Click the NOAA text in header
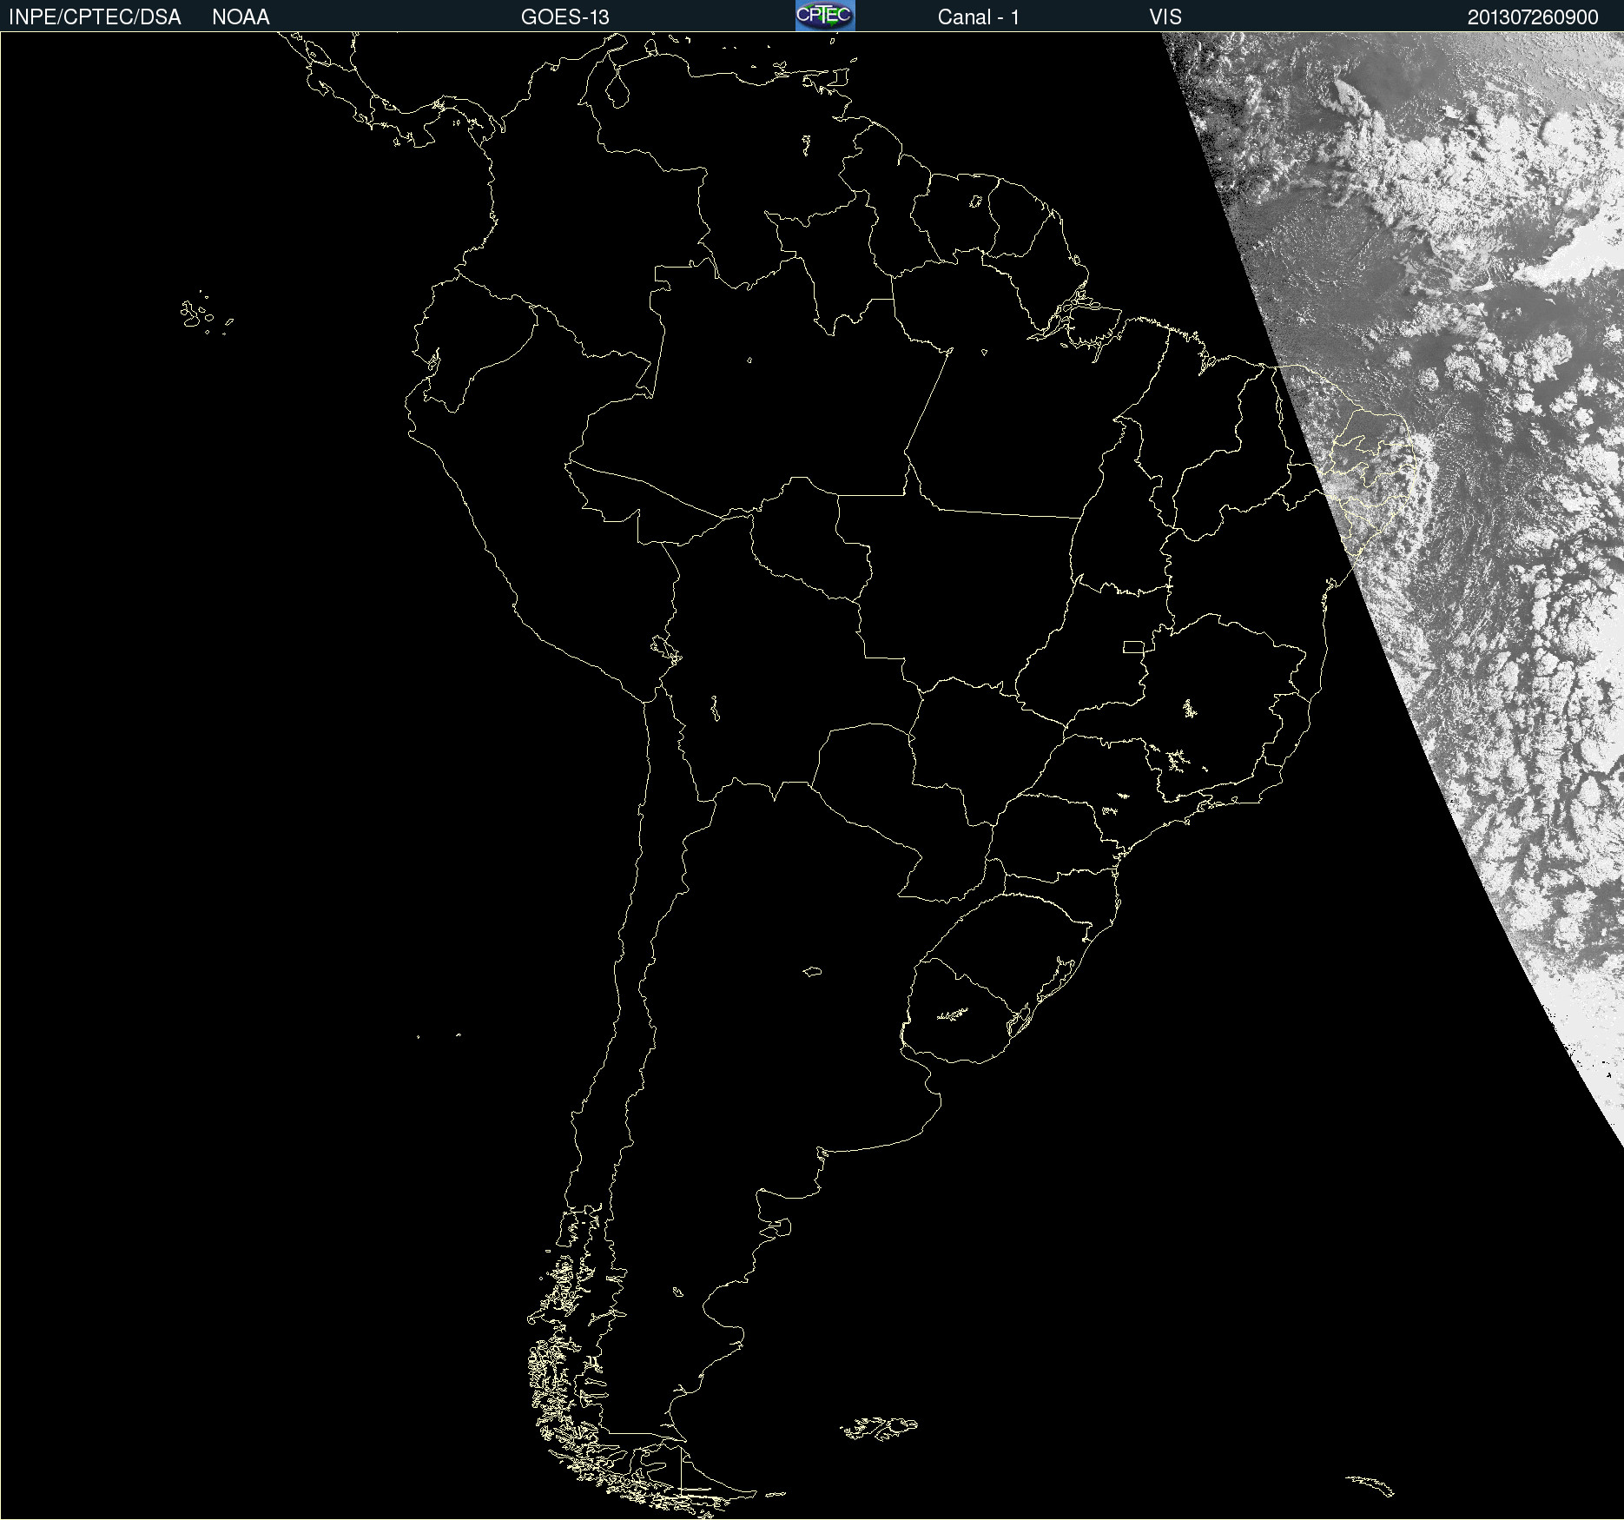1624x1520 pixels. pos(241,17)
